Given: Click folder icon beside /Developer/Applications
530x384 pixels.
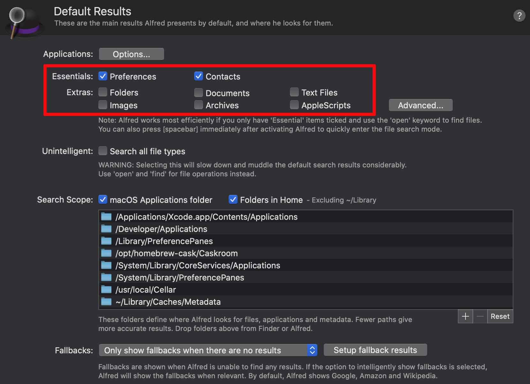Looking at the screenshot, I should pos(106,229).
